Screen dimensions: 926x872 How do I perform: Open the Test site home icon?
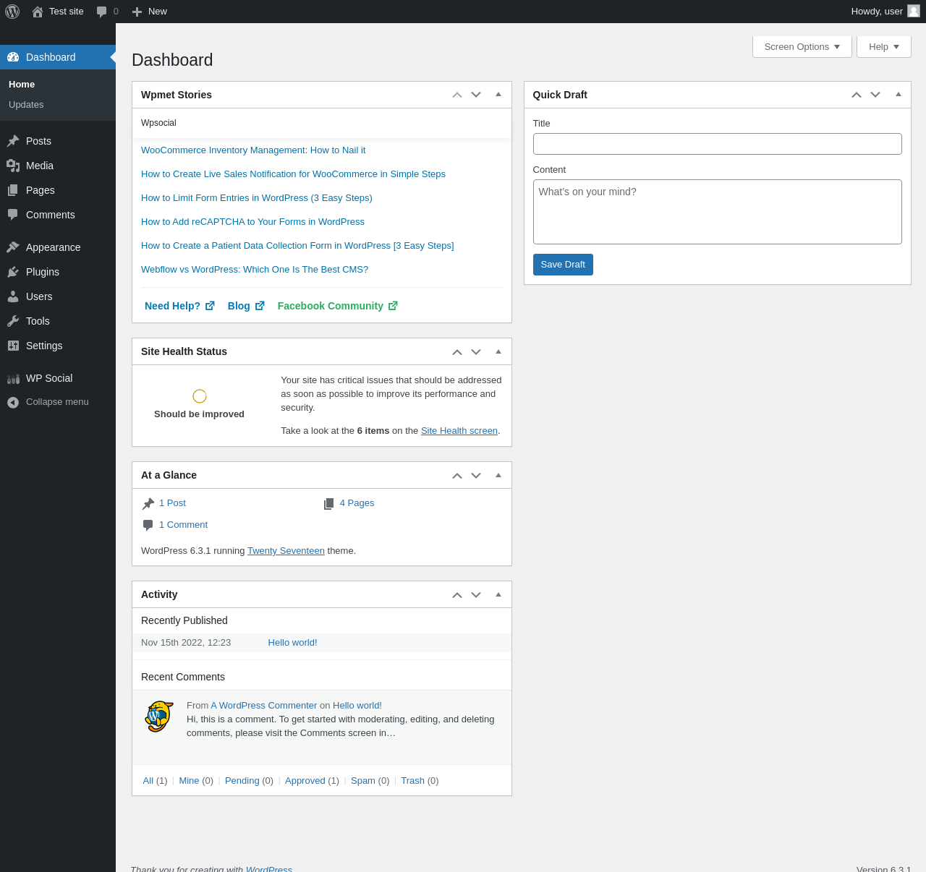point(38,12)
